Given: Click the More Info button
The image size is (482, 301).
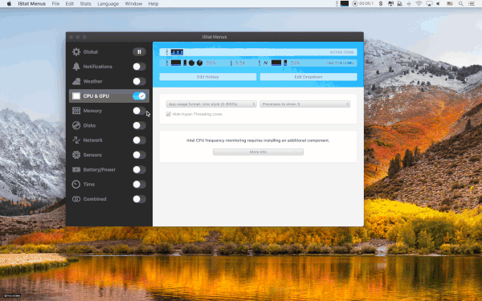Looking at the screenshot, I should 258,152.
